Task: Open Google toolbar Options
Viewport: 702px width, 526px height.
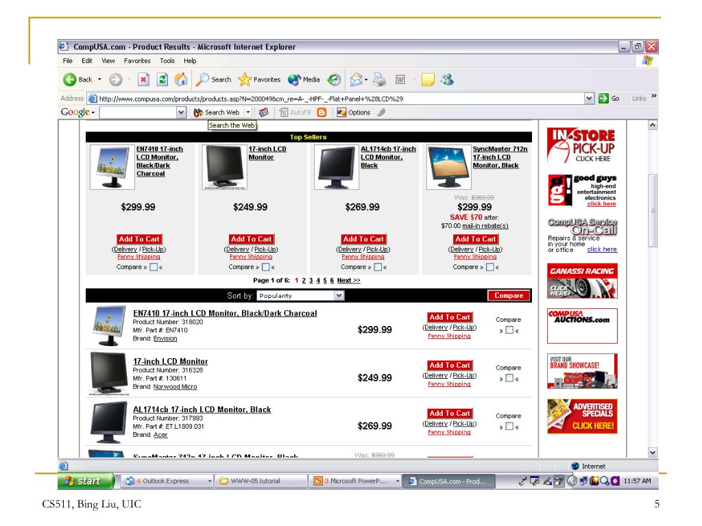Action: (x=354, y=112)
